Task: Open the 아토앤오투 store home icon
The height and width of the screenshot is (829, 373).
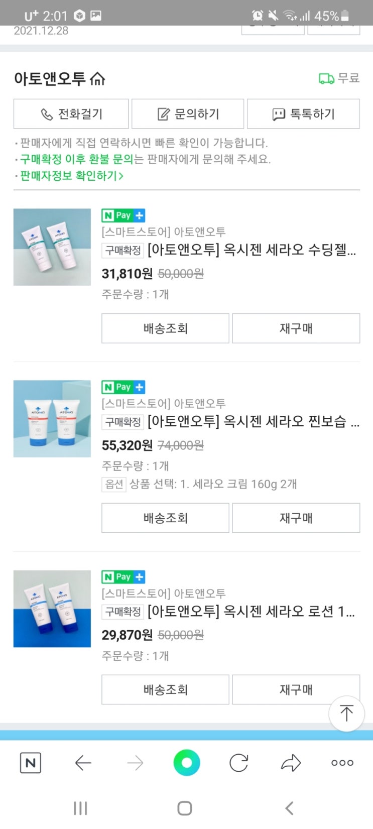Action: click(97, 79)
